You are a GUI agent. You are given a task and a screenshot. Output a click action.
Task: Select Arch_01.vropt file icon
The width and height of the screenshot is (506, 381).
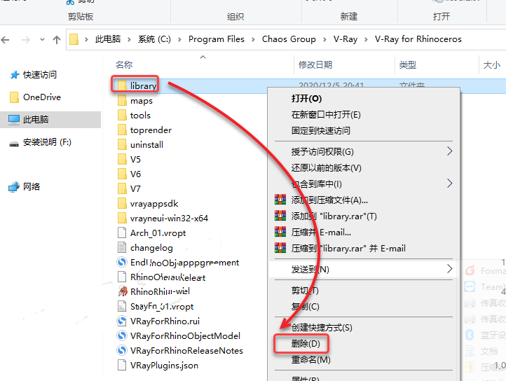click(122, 233)
